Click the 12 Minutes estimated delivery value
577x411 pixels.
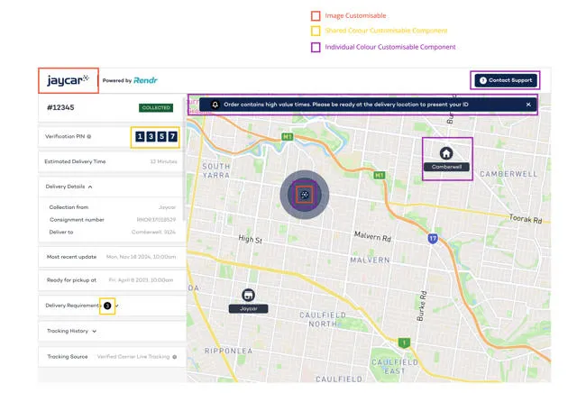click(163, 161)
